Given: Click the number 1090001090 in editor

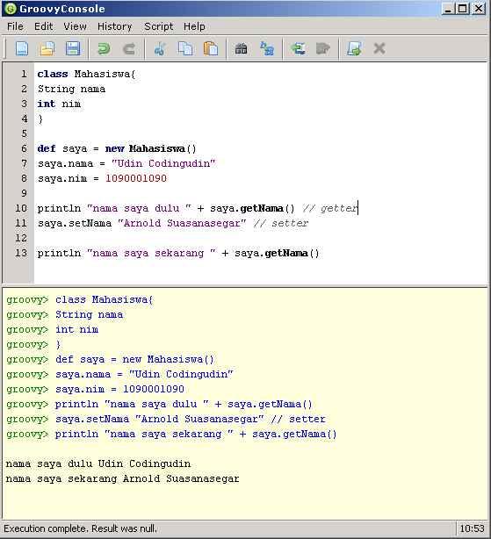Looking at the screenshot, I should (136, 178).
